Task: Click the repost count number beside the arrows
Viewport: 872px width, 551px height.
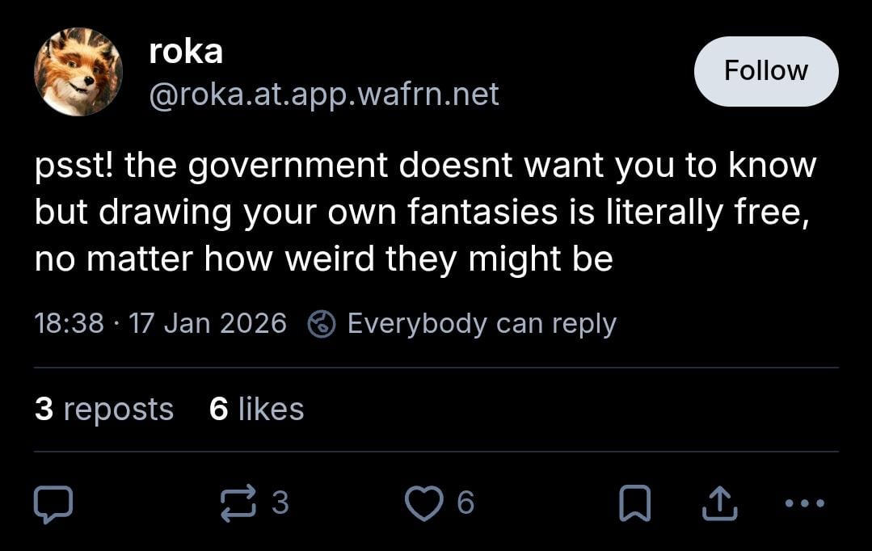Action: coord(280,503)
